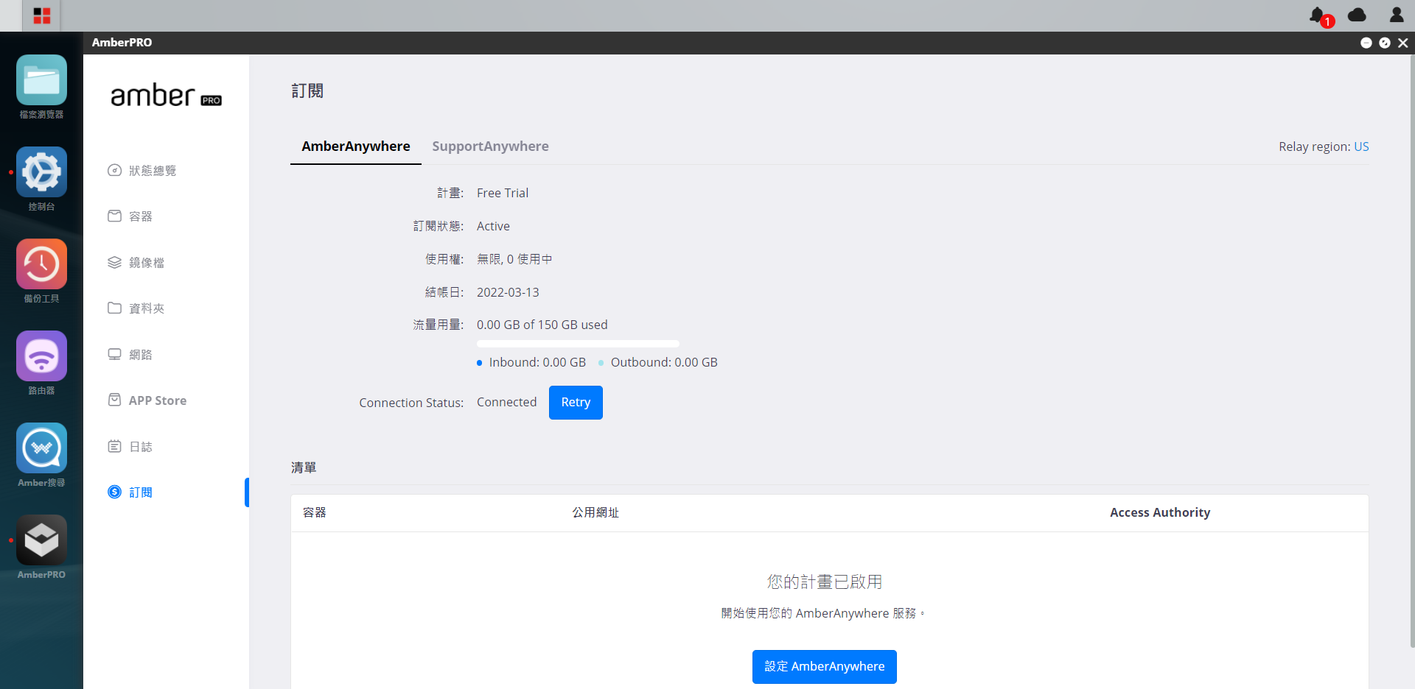
Task: Open the main menu grid icon
Action: (42, 15)
